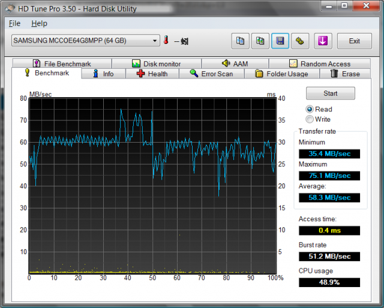Click the Health tab red cross icon
The image size is (384, 308).
point(140,74)
